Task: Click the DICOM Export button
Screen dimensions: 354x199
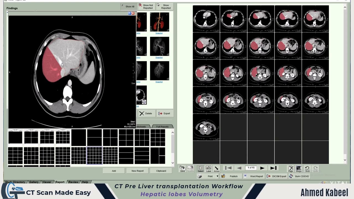Action: coord(276,176)
